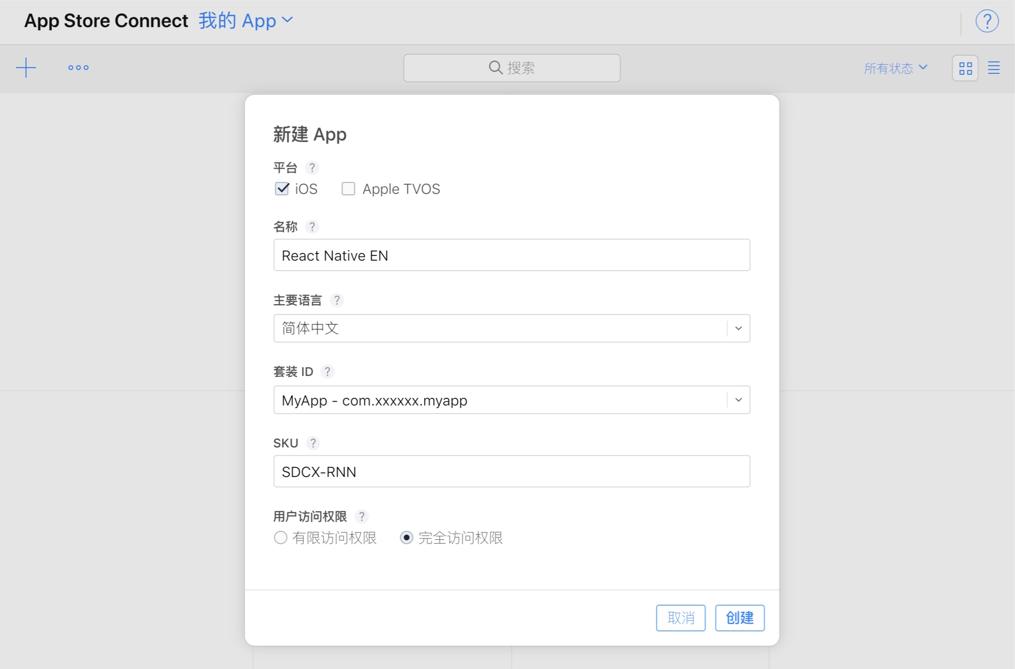Open the 套装 ID MyApp dropdown
This screenshot has height=669, width=1015.
click(x=512, y=400)
